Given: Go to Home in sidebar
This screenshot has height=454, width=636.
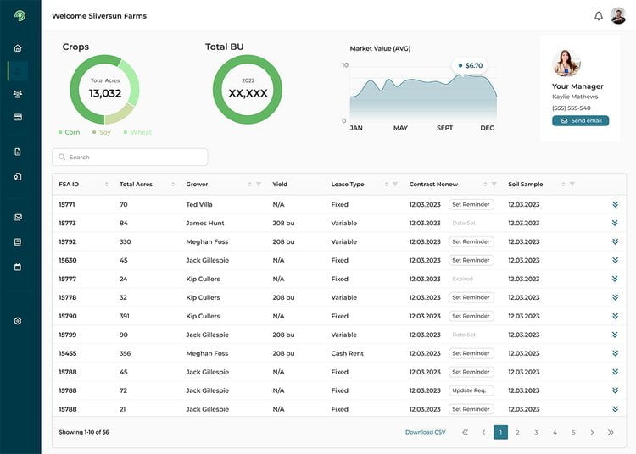Looking at the screenshot, I should coord(18,48).
